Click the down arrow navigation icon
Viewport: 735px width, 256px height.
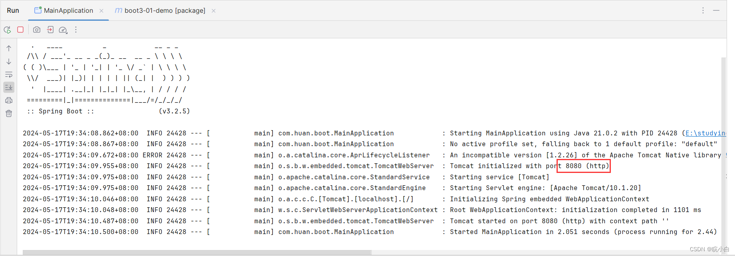pyautogui.click(x=9, y=62)
